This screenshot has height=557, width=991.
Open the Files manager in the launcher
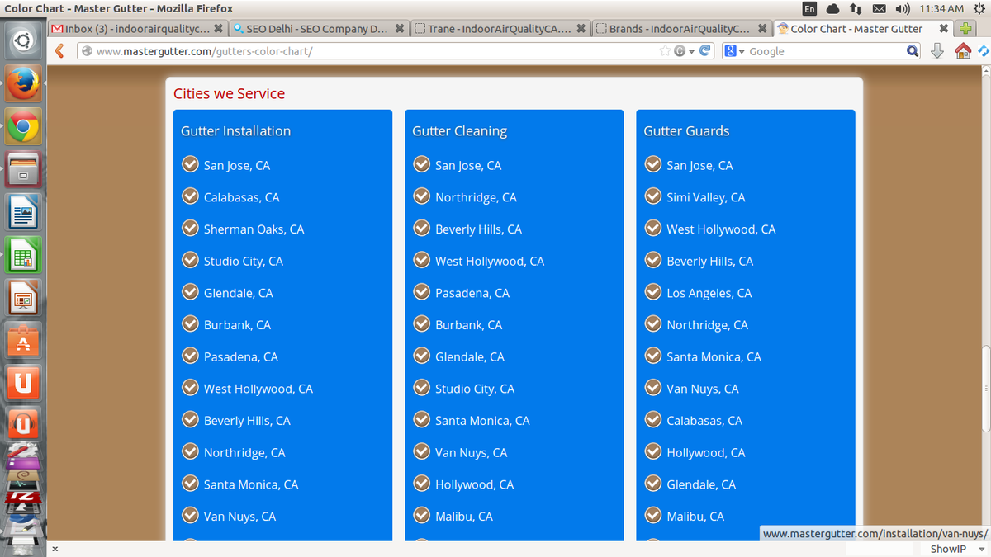[x=23, y=171]
